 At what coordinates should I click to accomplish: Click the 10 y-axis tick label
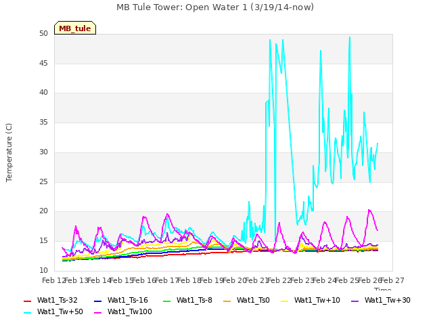click(43, 270)
